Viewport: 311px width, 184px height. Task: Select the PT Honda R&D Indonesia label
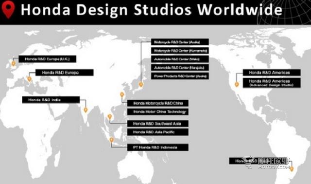[x=158, y=147]
